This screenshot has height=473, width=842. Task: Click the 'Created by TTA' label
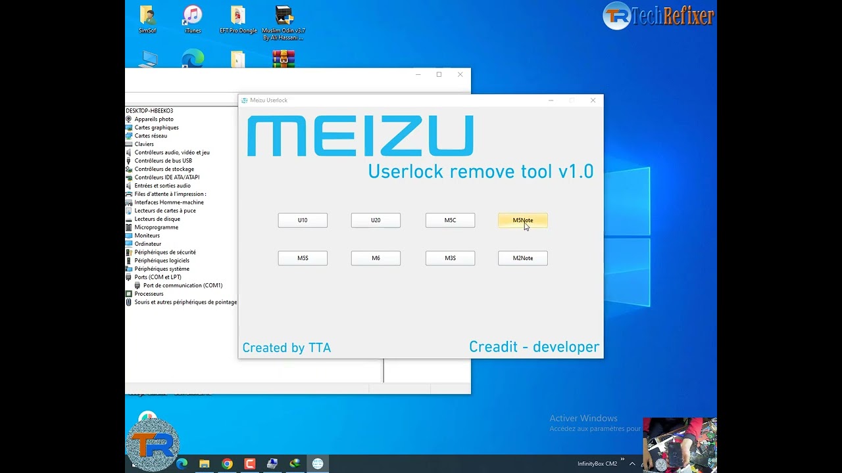click(x=287, y=348)
